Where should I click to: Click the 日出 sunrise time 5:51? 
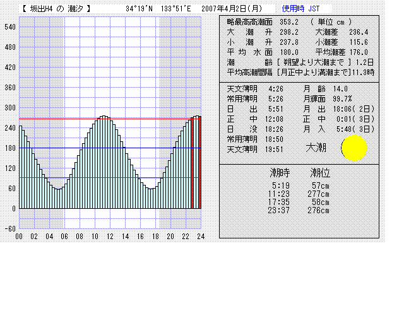(x=276, y=109)
